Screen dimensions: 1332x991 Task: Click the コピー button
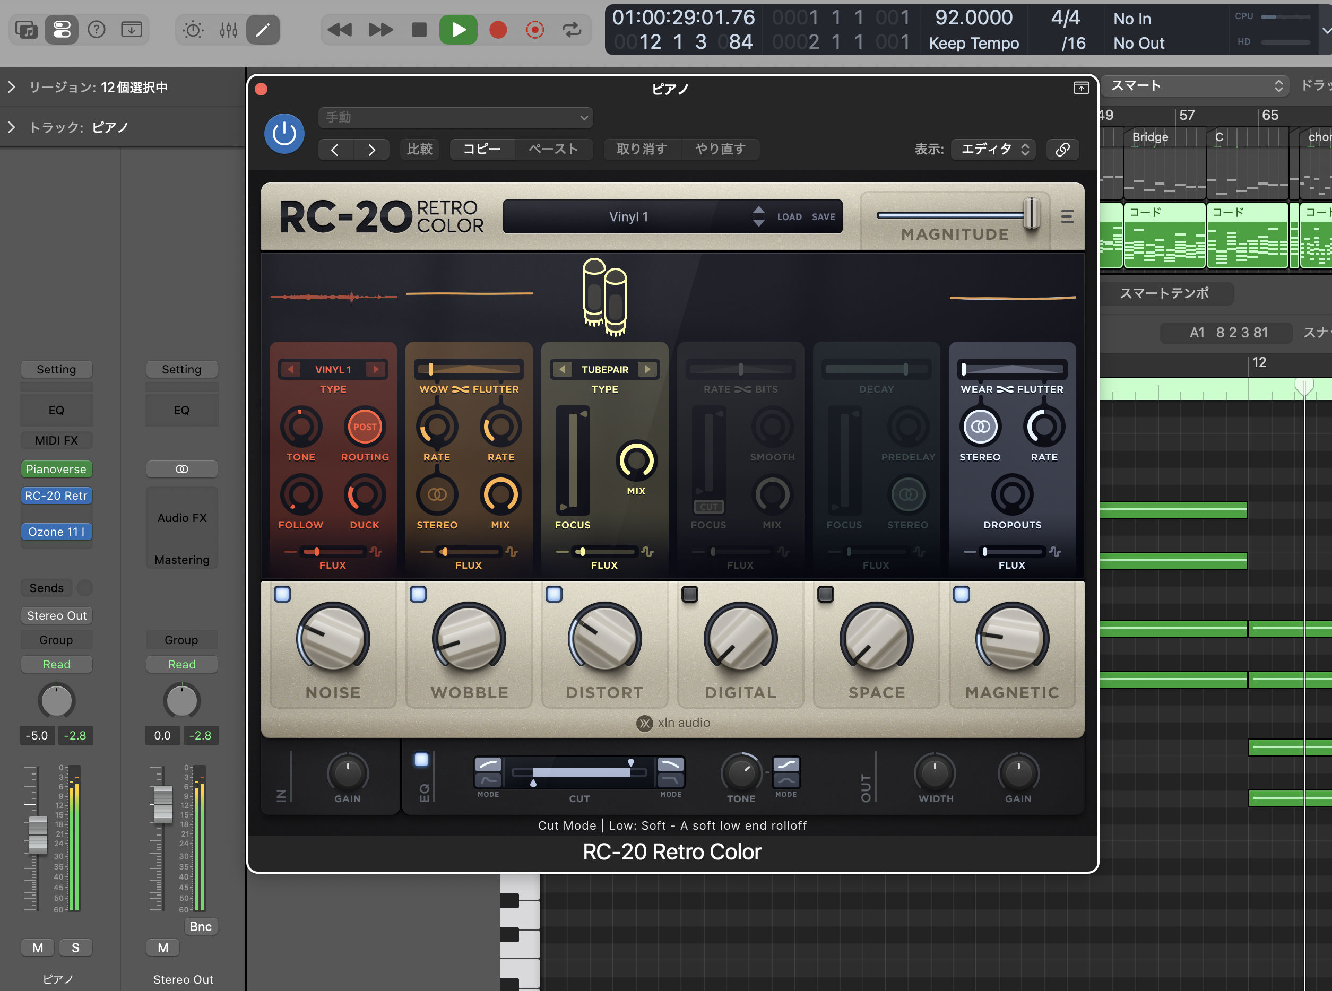482,150
